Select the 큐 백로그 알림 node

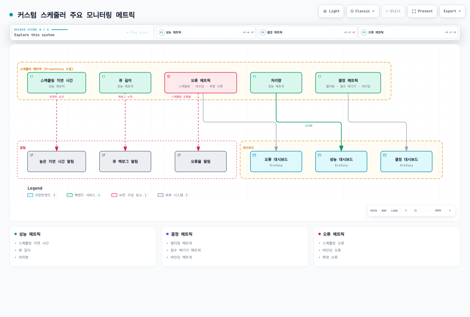(125, 161)
